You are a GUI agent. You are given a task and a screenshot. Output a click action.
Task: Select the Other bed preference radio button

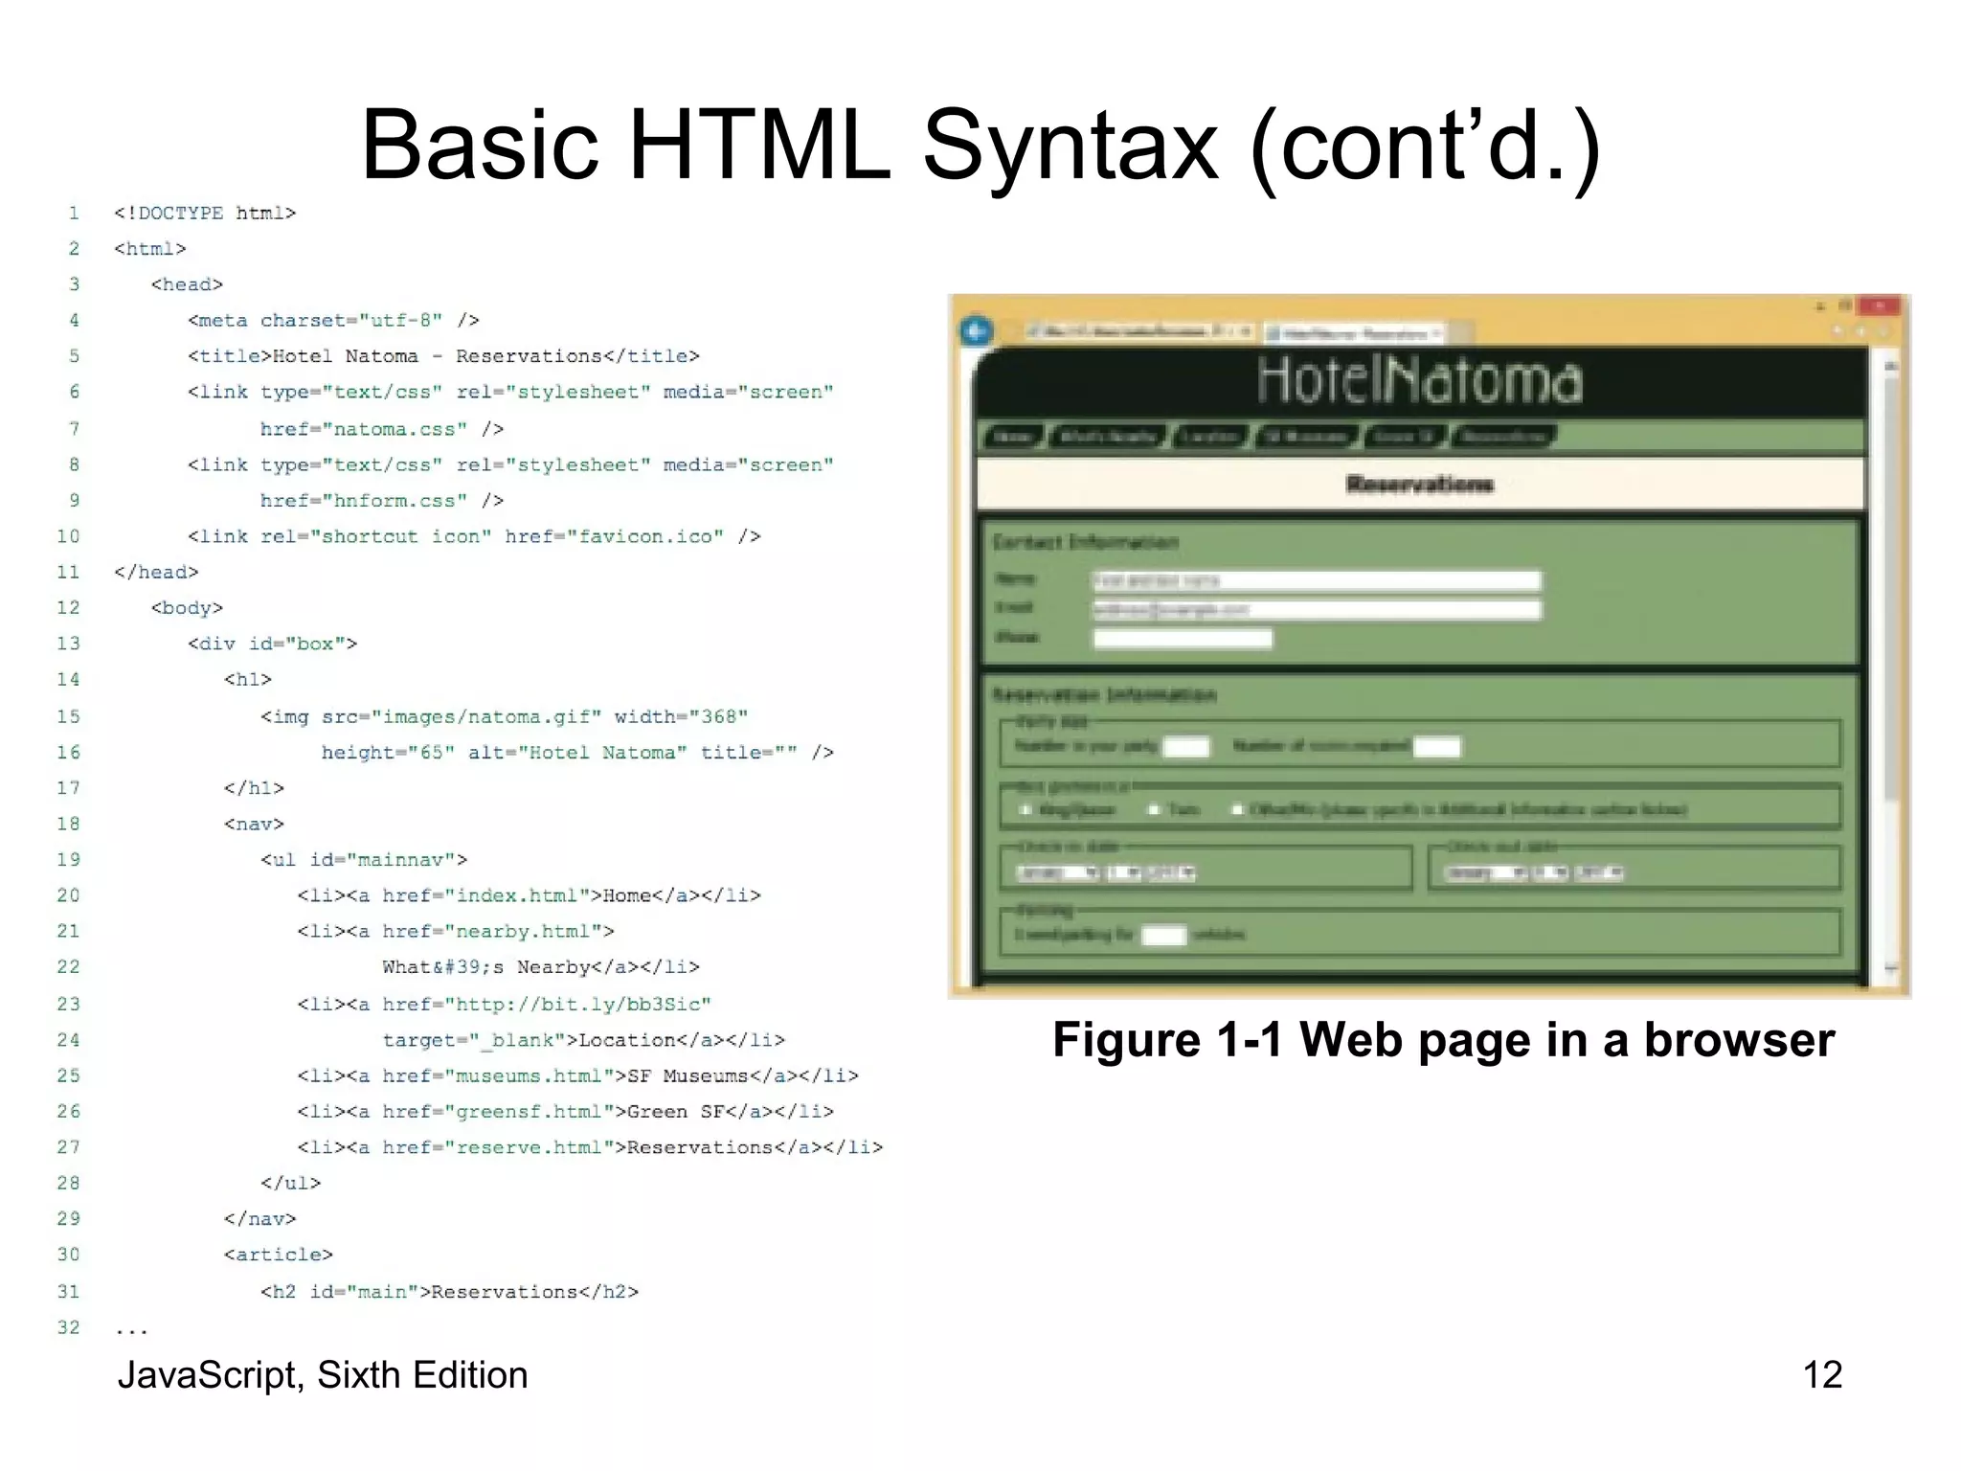(1237, 809)
